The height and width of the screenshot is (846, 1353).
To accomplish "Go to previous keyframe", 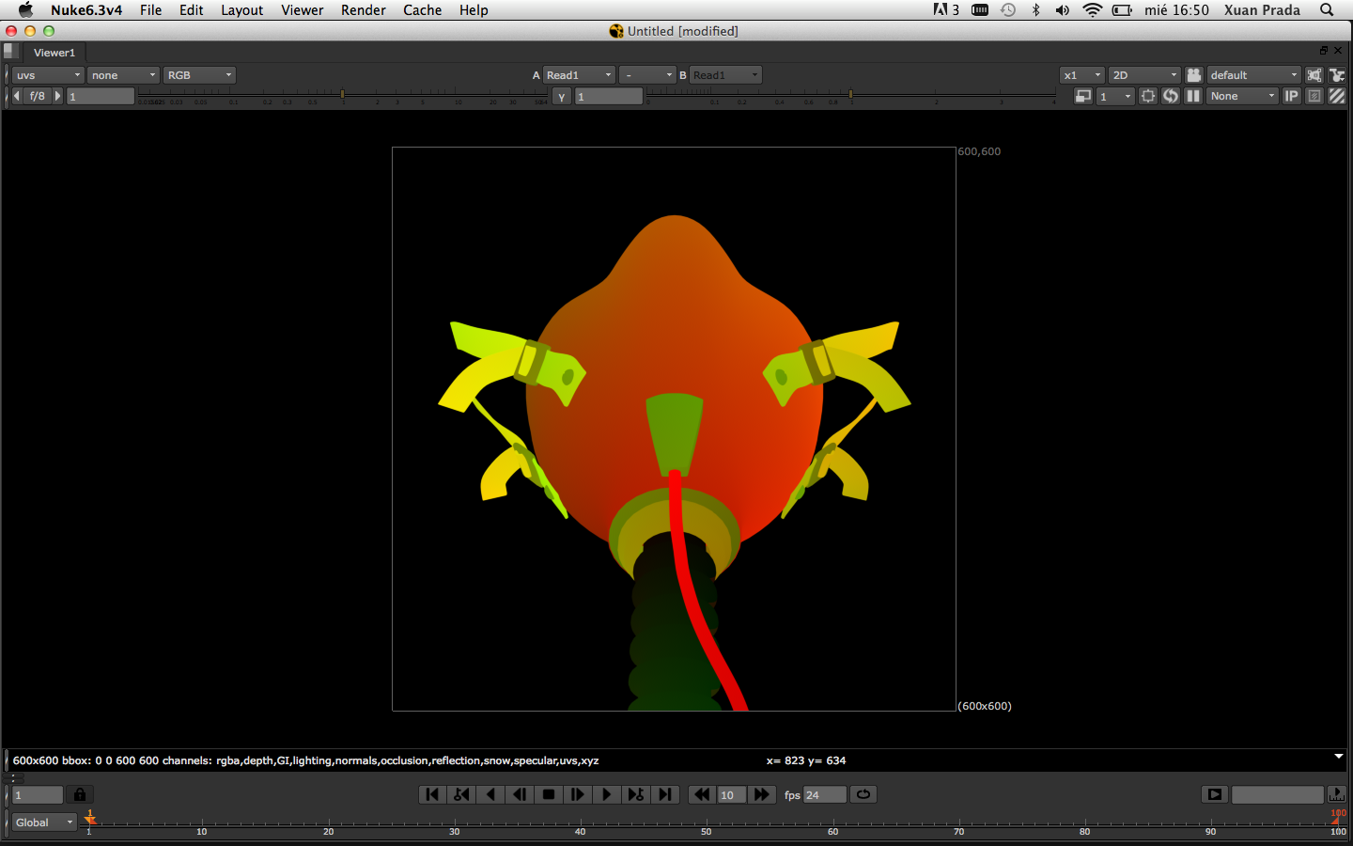I will (461, 794).
